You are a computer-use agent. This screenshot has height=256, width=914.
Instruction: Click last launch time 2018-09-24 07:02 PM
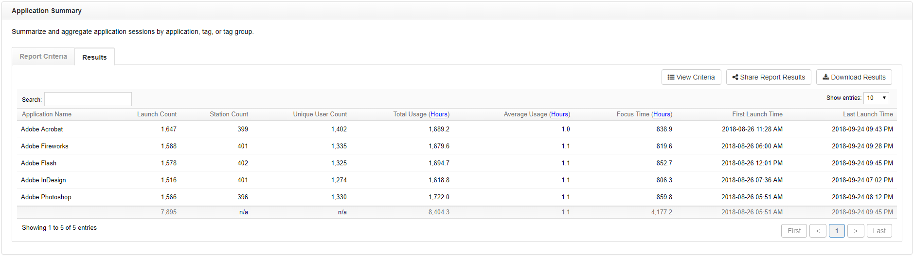862,180
